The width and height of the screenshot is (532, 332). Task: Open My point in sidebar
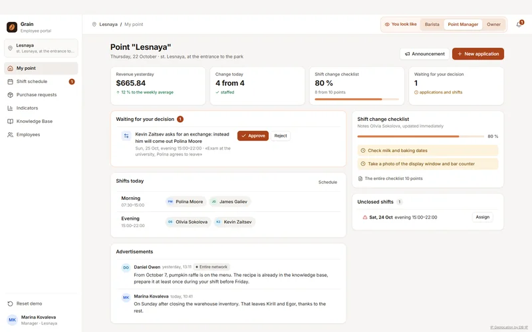(x=41, y=68)
